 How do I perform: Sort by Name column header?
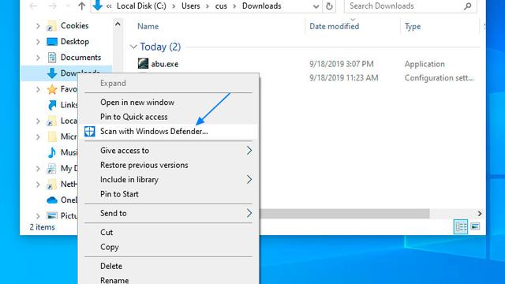[x=148, y=26]
